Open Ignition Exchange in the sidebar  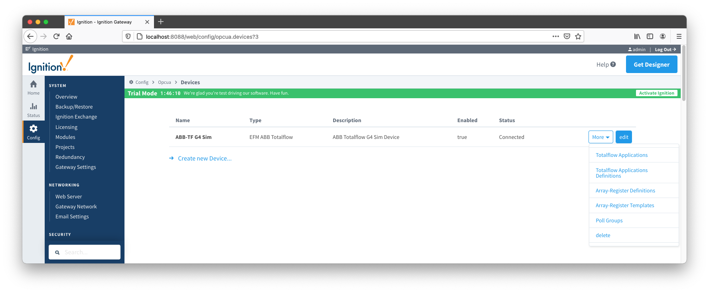point(76,117)
